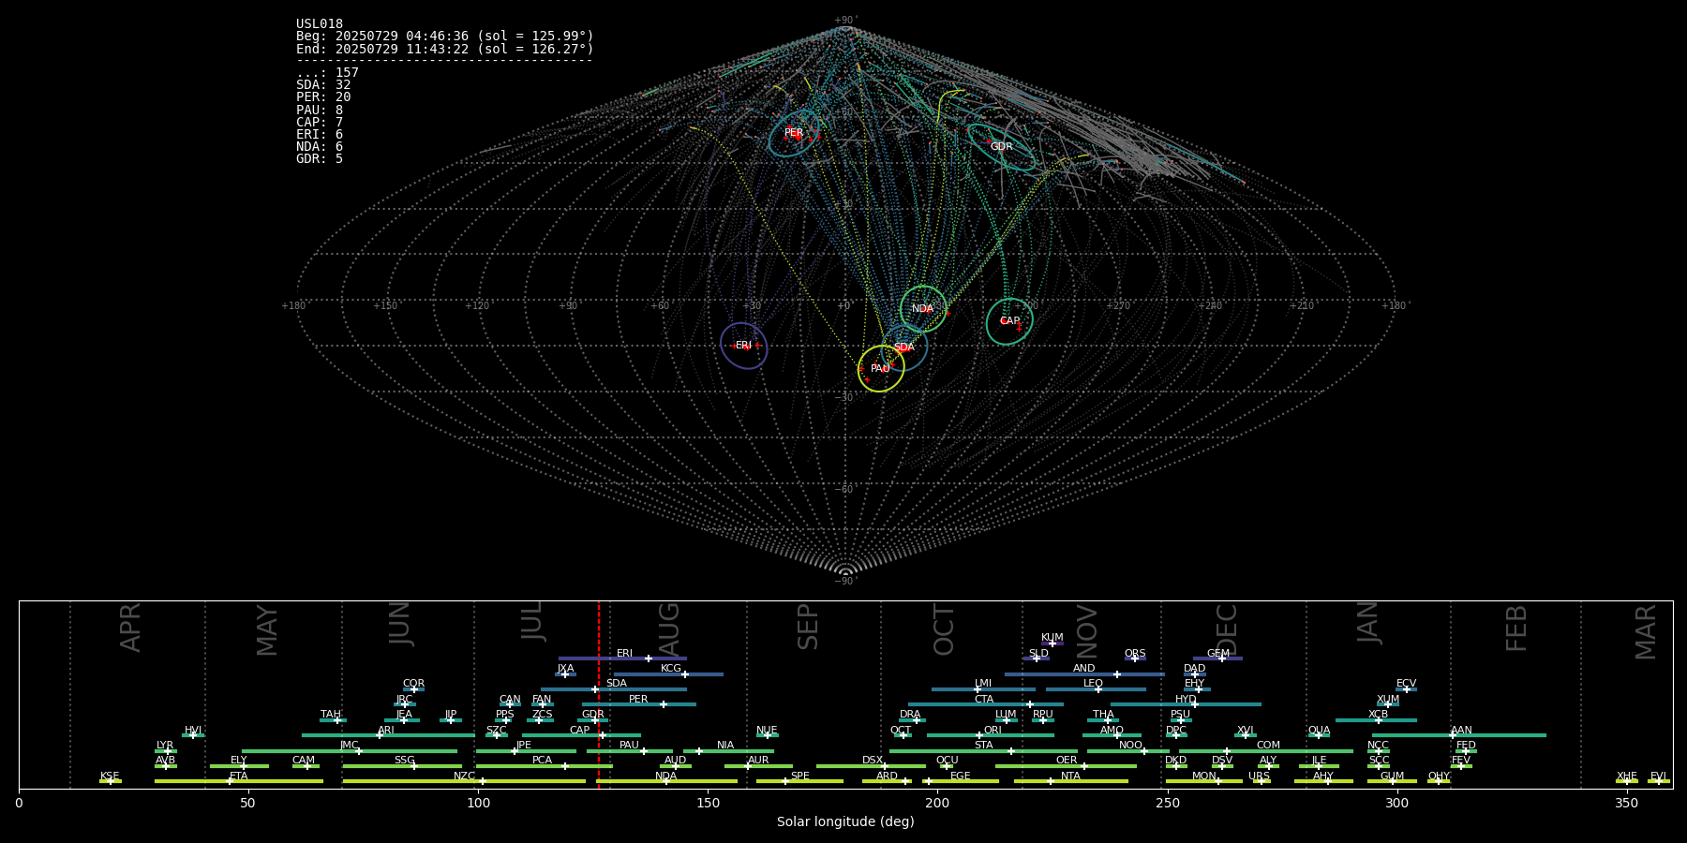
Task: Click the GDR radiant label on the sky map
Action: [x=1002, y=147]
